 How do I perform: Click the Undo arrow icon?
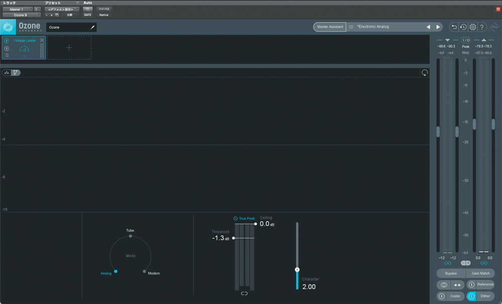point(454,27)
